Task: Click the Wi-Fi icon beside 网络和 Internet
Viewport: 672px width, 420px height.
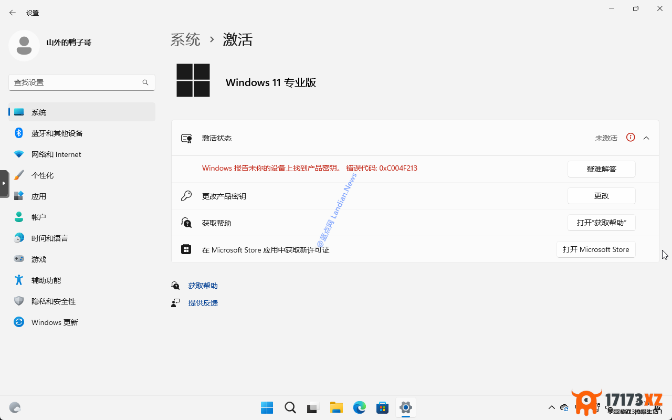Action: pos(19,154)
